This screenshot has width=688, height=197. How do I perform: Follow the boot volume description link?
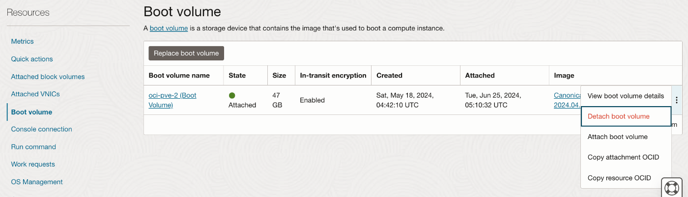pos(169,28)
